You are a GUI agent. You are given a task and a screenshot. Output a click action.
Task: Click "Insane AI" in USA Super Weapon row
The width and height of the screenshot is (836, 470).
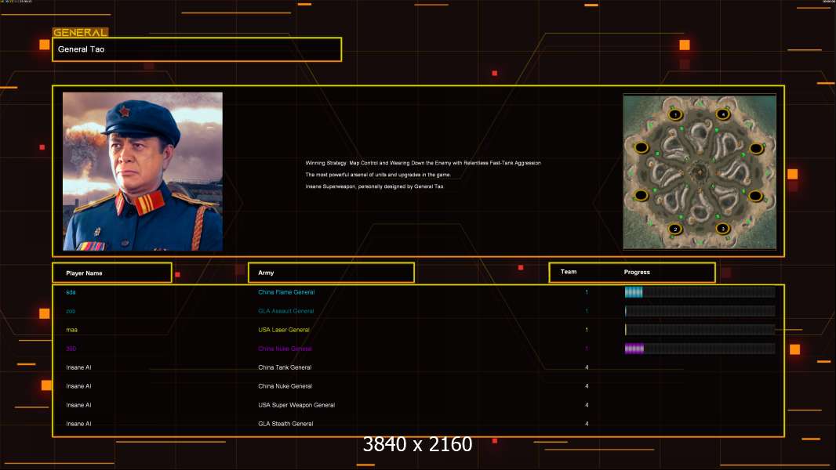coord(78,405)
